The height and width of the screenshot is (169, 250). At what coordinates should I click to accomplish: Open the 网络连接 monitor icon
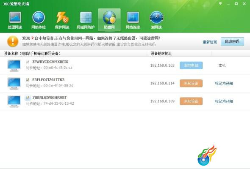(x=133, y=20)
